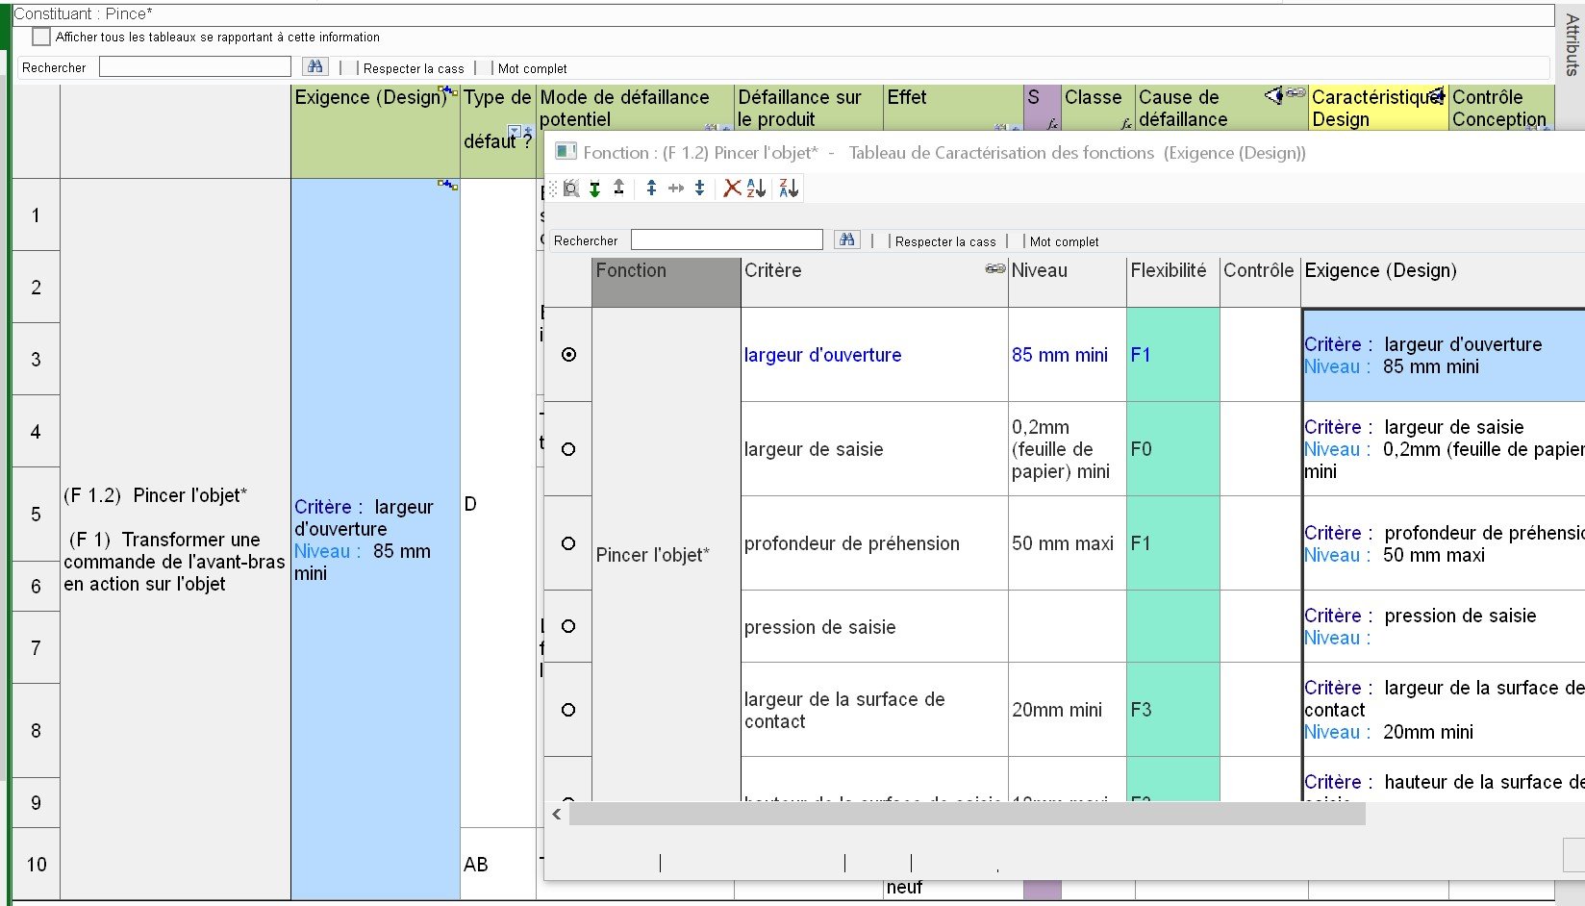The image size is (1585, 906).
Task: Click the zoom preview icon in popup toolbar
Action: (571, 189)
